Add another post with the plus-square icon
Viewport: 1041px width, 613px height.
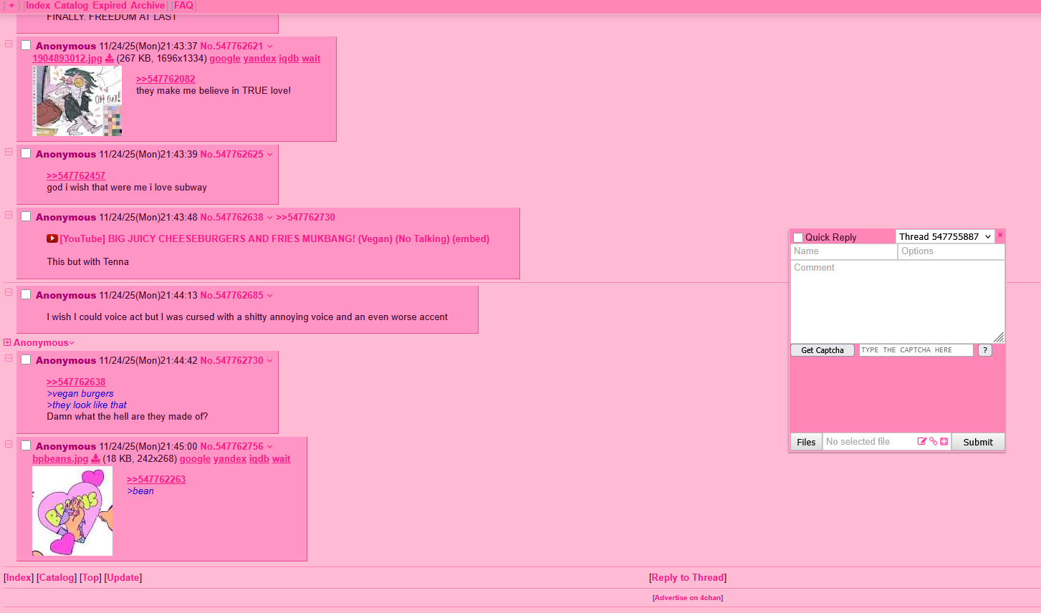tap(944, 442)
